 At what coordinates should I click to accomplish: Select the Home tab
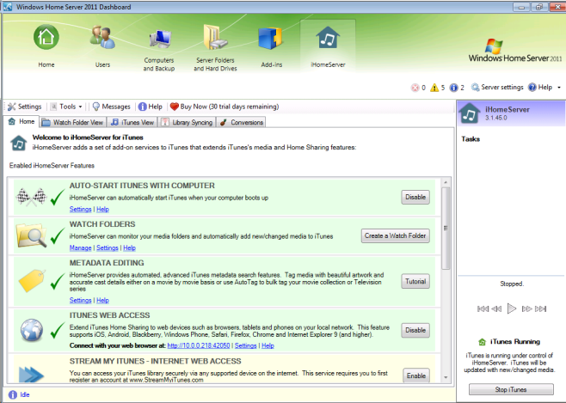(x=22, y=121)
